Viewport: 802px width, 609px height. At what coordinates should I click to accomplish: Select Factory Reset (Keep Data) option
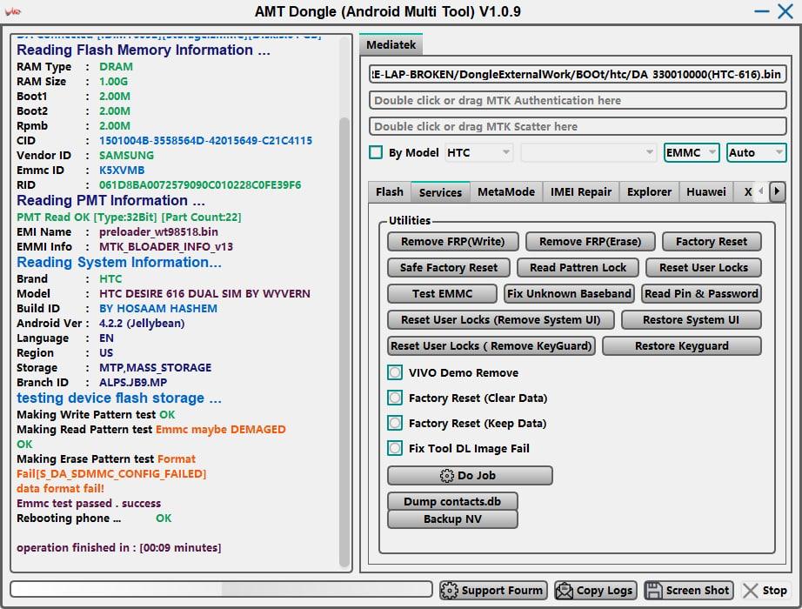395,423
